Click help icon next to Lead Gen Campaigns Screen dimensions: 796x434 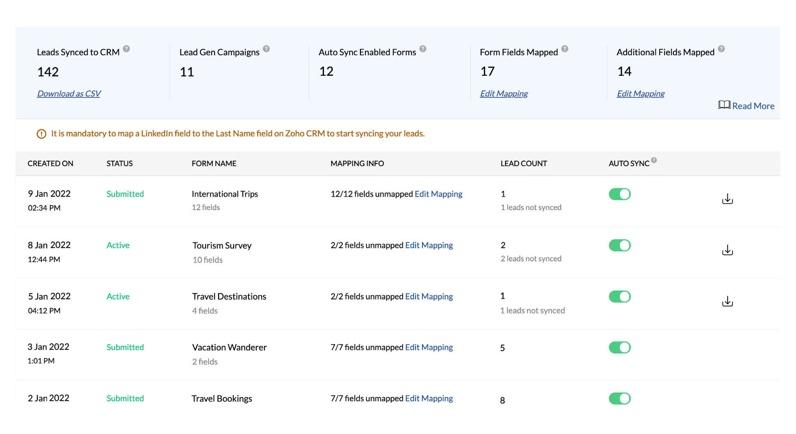(x=267, y=49)
